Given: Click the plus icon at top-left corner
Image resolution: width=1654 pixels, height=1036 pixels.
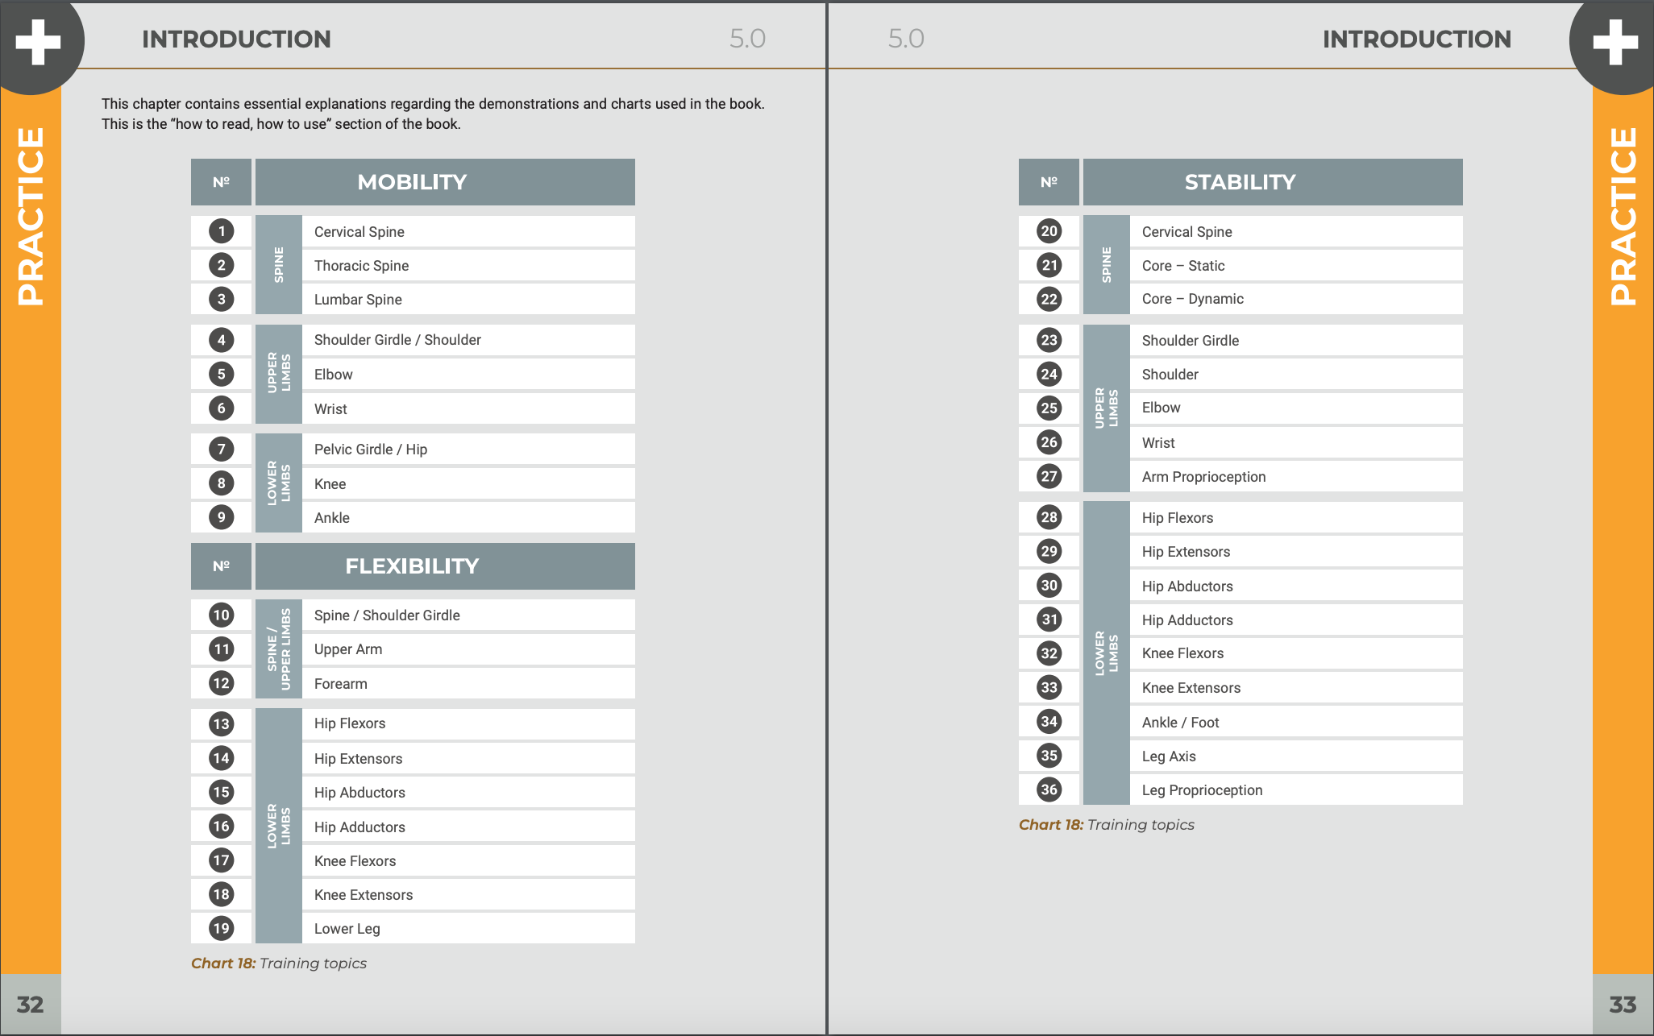Looking at the screenshot, I should click(x=38, y=41).
